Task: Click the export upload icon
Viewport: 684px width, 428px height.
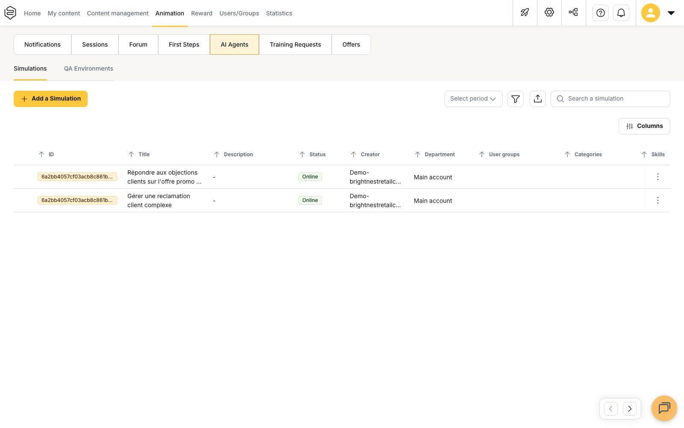Action: (x=538, y=99)
